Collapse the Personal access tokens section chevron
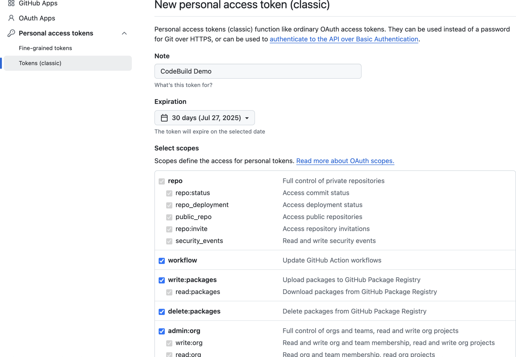Image resolution: width=516 pixels, height=357 pixels. point(124,33)
